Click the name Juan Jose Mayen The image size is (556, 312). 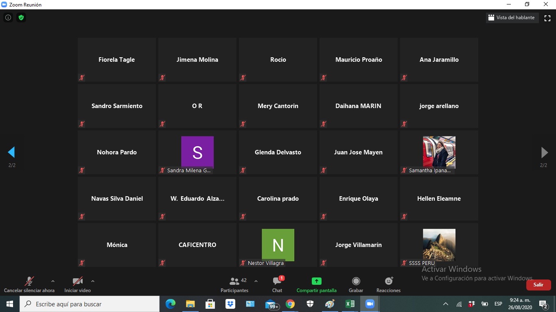tap(358, 152)
